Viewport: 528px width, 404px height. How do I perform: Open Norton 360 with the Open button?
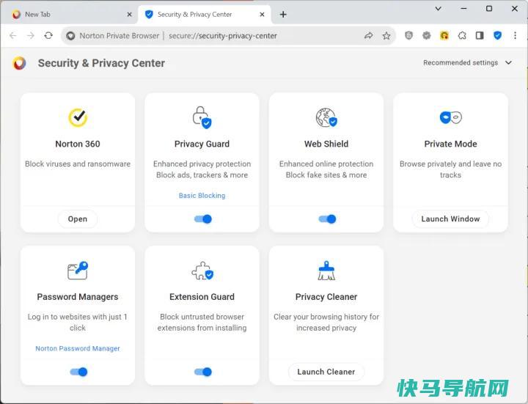(x=78, y=218)
